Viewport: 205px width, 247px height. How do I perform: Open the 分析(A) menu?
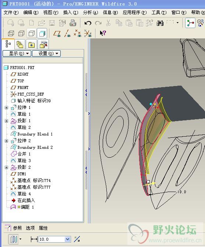click(91, 13)
